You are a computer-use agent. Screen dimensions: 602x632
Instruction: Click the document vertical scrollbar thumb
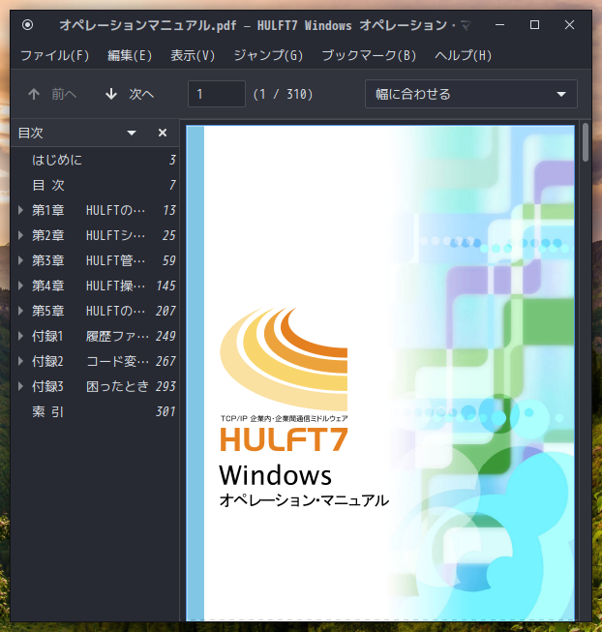coord(586,142)
